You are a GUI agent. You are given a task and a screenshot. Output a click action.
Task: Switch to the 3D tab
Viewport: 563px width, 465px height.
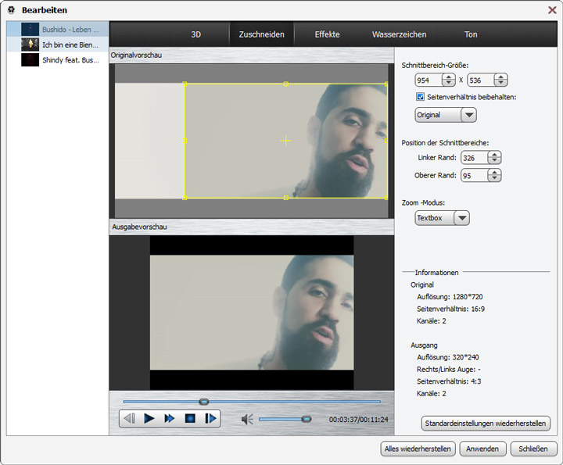[x=195, y=34]
